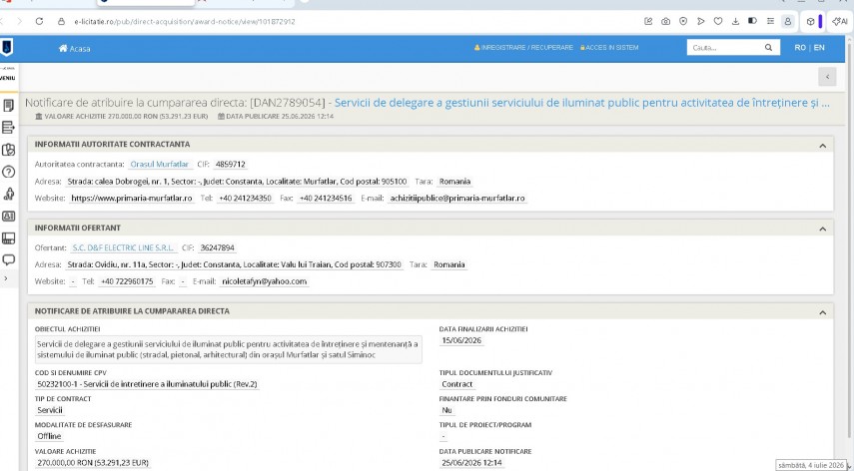854x471 pixels.
Task: Open the extensions cube icon
Action: 810,21
